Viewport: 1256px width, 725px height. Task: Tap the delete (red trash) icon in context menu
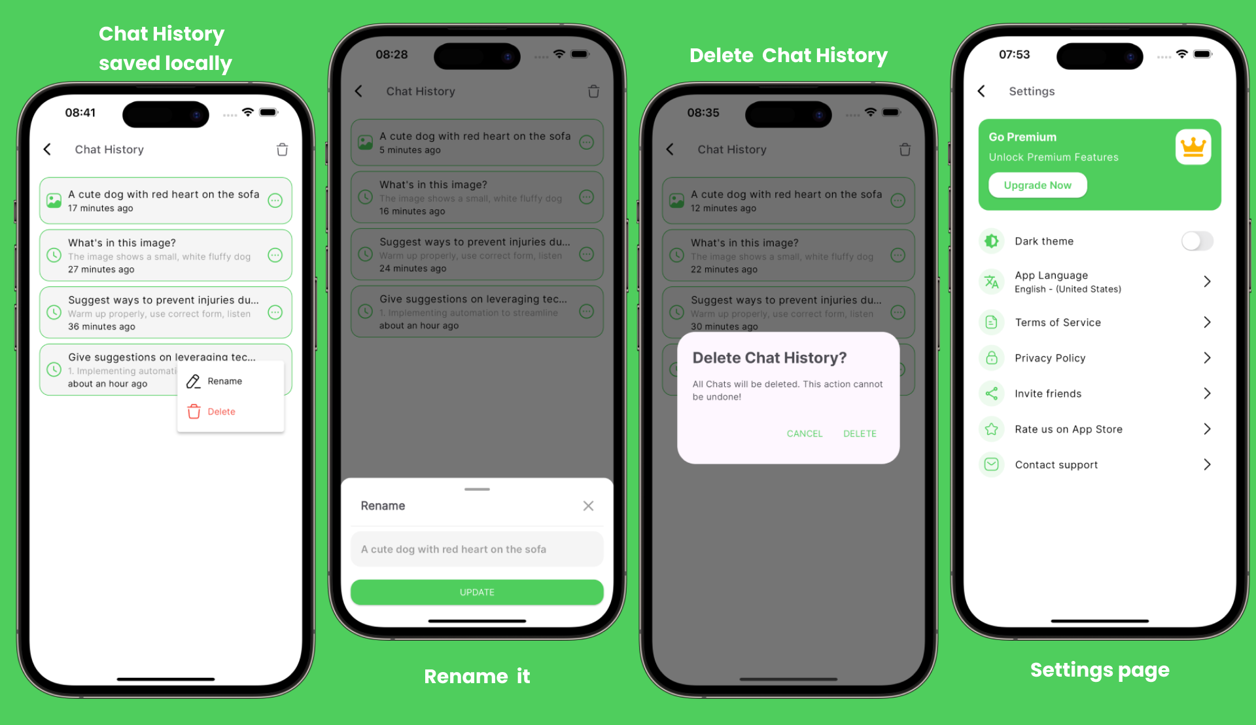[194, 412]
